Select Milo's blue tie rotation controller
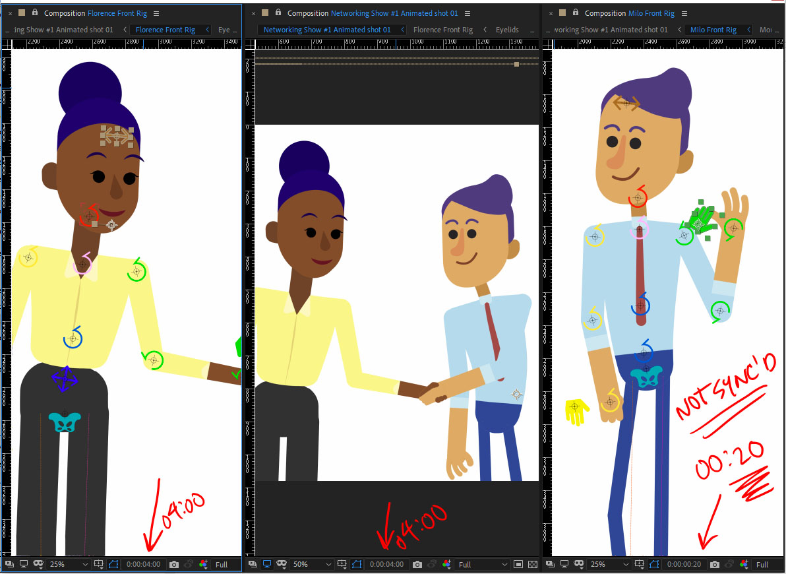Screen dimensions: 786x574 641,305
